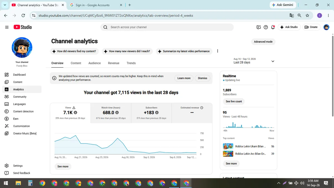
Task: Click 'Summarize my latest video performance' chip
Action: tap(184, 51)
